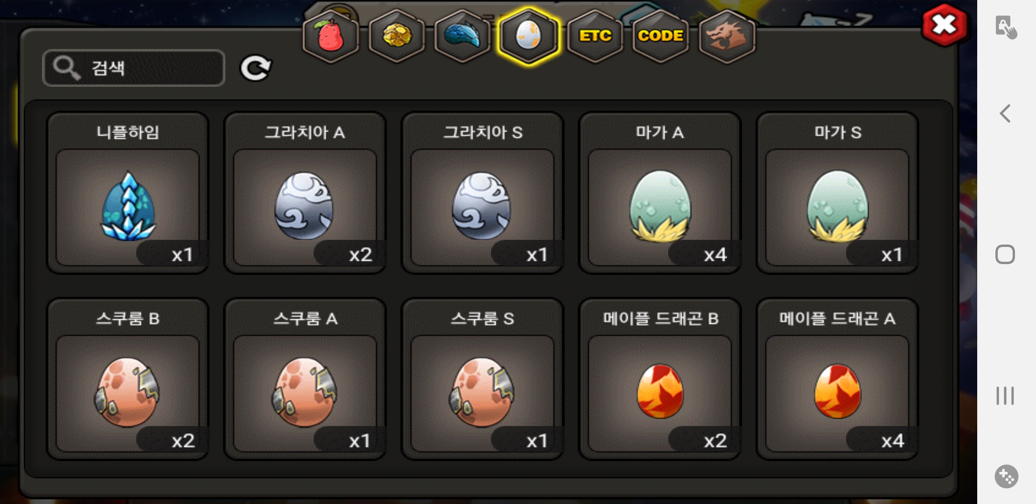Screen dimensions: 1036x504
Task: Open the brown dragon head category
Action: click(727, 36)
